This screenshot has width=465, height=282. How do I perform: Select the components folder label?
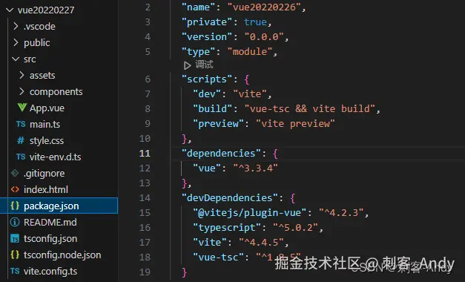[56, 92]
